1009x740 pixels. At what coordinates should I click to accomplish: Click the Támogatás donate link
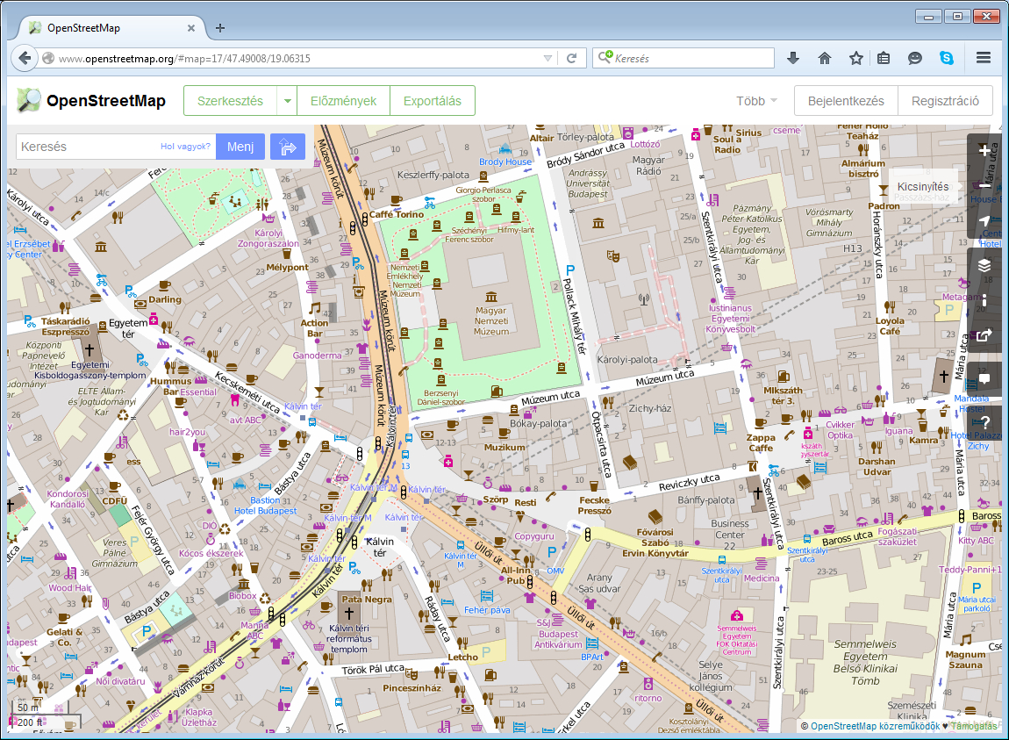(974, 726)
